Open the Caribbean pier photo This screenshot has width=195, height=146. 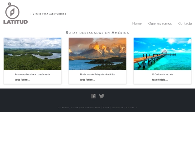point(162,54)
